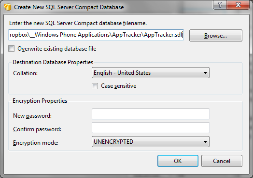This screenshot has width=253, height=178.
Task: Click the Browse... button
Action: 216,36
